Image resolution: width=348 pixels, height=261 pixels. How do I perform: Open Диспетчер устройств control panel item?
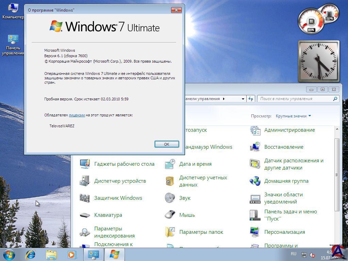pos(85,181)
